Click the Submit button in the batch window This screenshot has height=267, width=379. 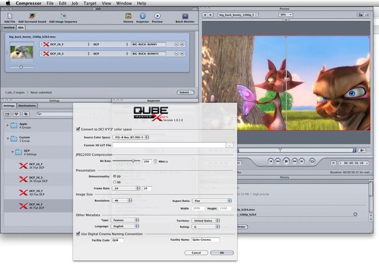pos(185,92)
